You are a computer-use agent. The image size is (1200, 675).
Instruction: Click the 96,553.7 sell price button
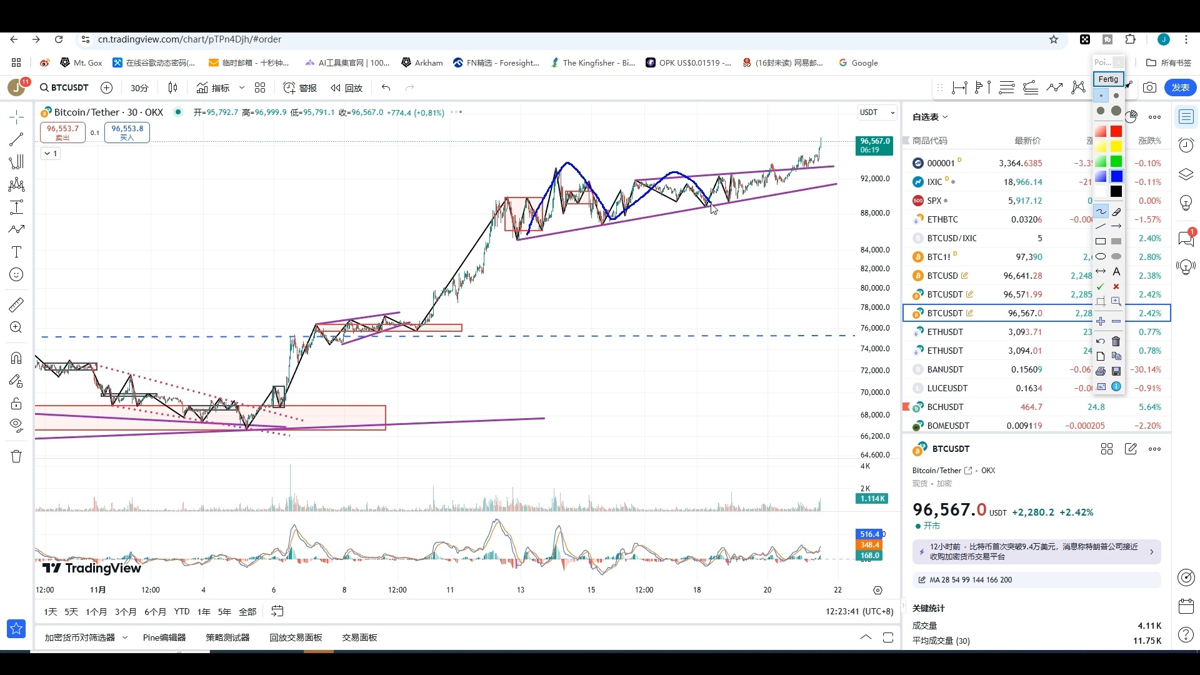62,132
